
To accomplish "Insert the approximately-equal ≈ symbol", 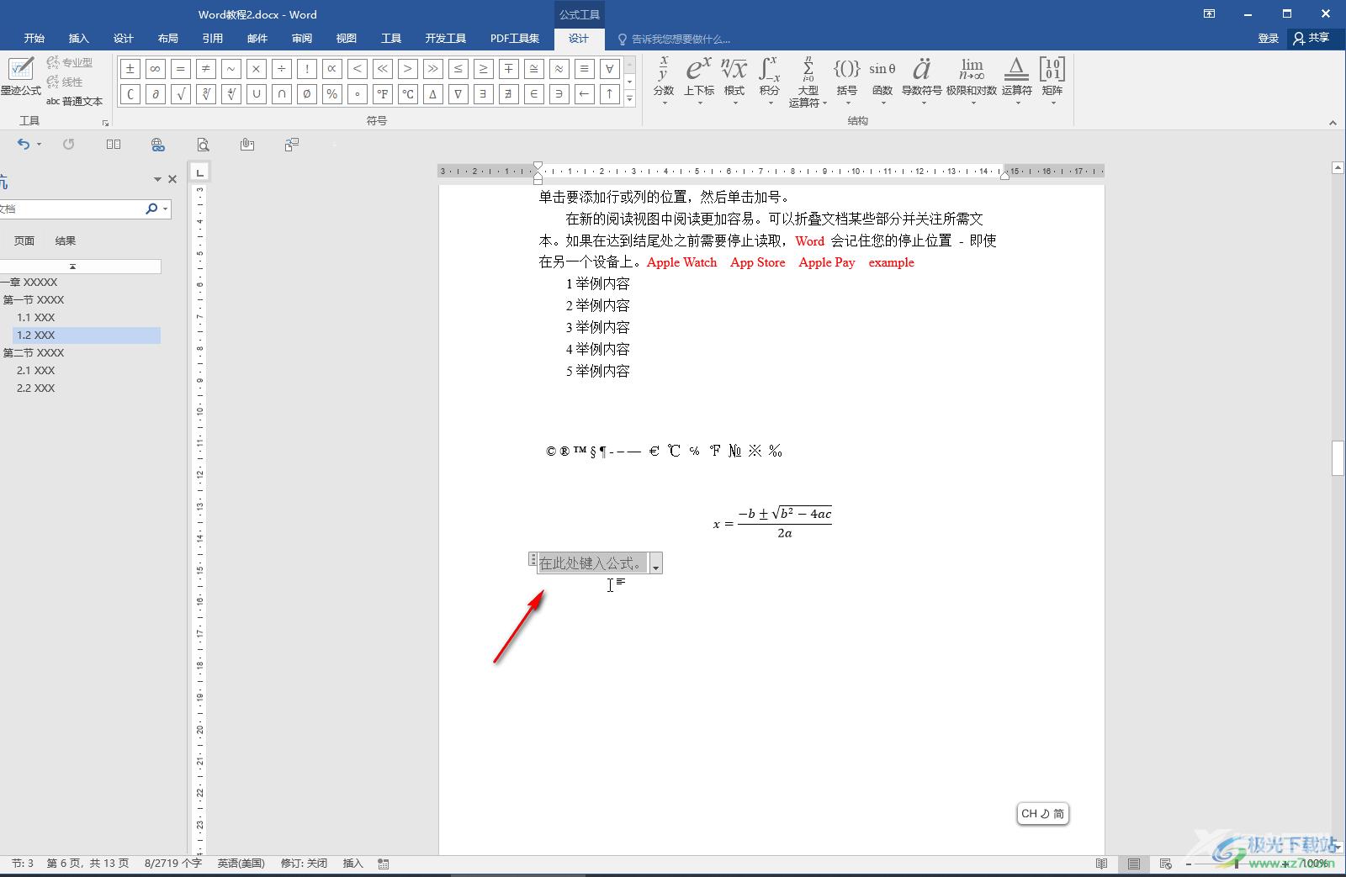I will (x=559, y=69).
